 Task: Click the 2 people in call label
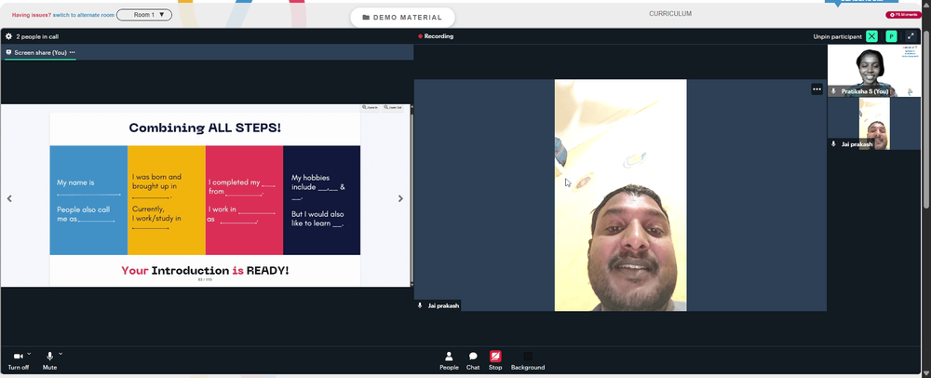pyautogui.click(x=37, y=37)
